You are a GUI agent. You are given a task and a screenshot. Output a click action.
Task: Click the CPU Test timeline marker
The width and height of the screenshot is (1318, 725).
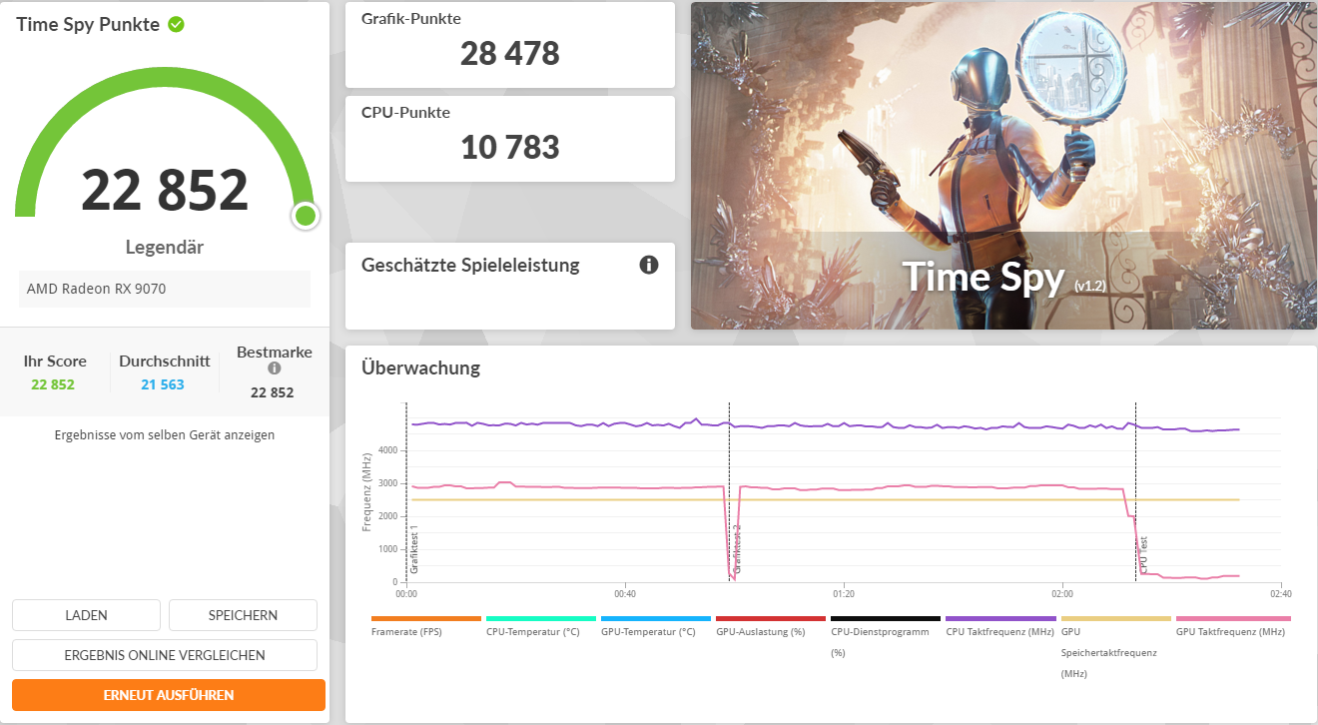click(x=1143, y=556)
